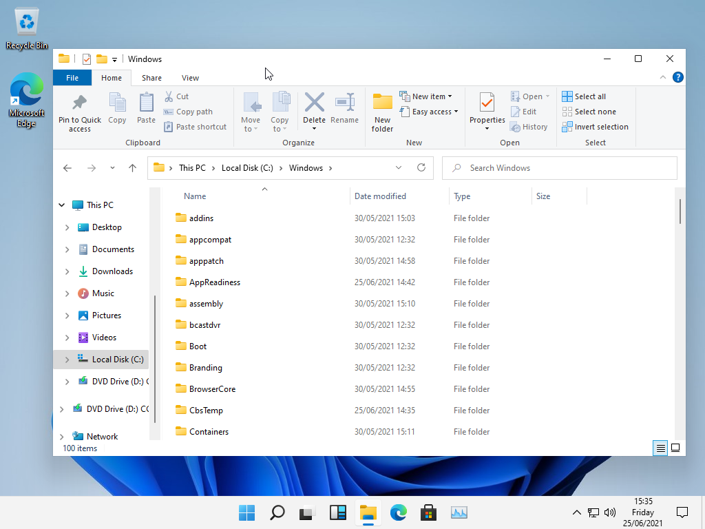705x529 pixels.
Task: Open Properties from the ribbon
Action: [x=487, y=103]
